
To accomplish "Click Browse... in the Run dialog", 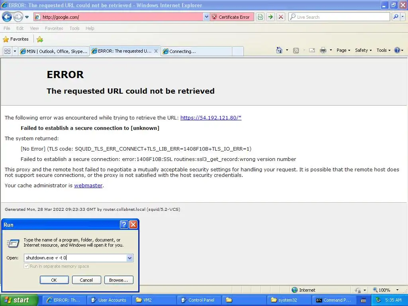I will click(119, 280).
